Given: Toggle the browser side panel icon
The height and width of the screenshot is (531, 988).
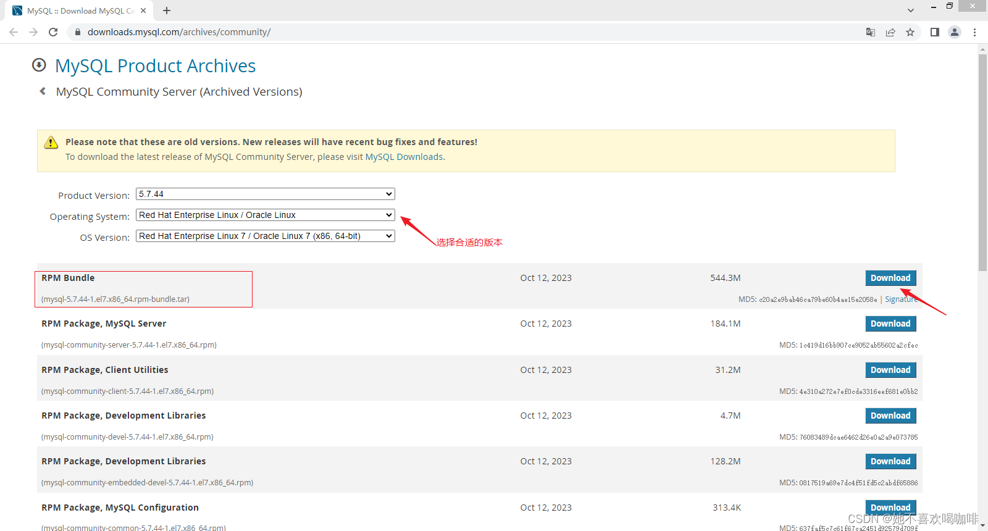Looking at the screenshot, I should [x=935, y=32].
